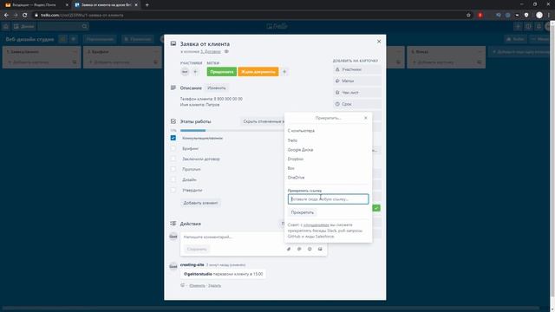This screenshot has width=555, height=312.
Task: Click the Изменить button next to Описание
Action: [216, 88]
